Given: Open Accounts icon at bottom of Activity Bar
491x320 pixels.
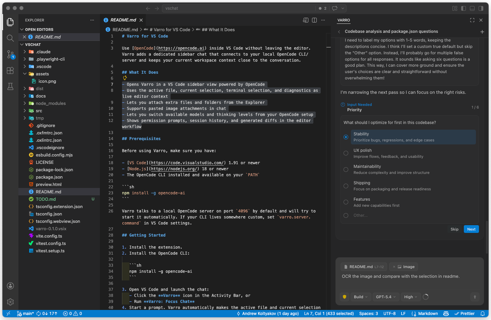Looking at the screenshot, I should [10, 286].
